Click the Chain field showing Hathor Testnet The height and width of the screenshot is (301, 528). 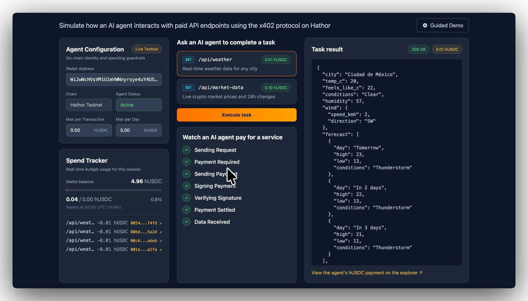(89, 105)
